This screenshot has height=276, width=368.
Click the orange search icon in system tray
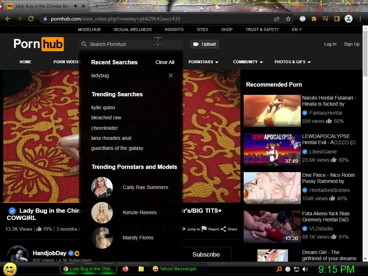[x=279, y=269]
